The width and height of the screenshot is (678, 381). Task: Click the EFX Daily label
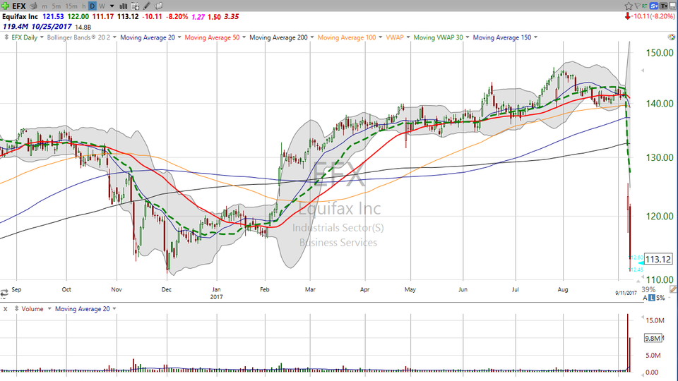tap(24, 37)
